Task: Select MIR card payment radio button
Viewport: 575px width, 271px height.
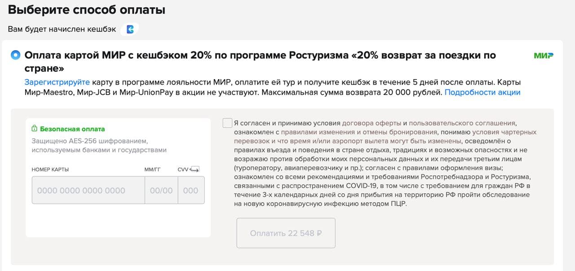Action: tap(15, 55)
